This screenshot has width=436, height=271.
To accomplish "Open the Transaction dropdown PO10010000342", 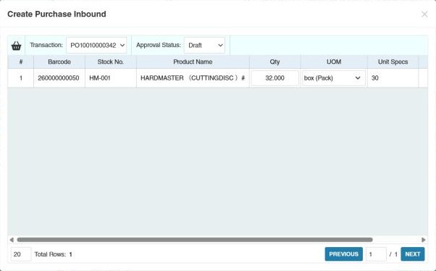I will pyautogui.click(x=96, y=46).
